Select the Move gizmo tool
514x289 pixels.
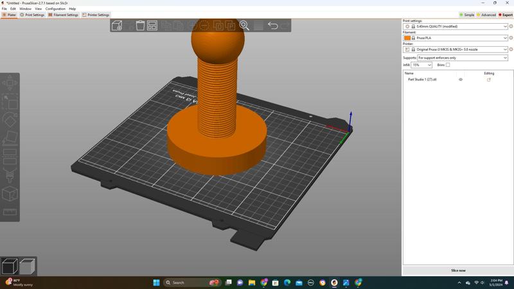click(10, 83)
